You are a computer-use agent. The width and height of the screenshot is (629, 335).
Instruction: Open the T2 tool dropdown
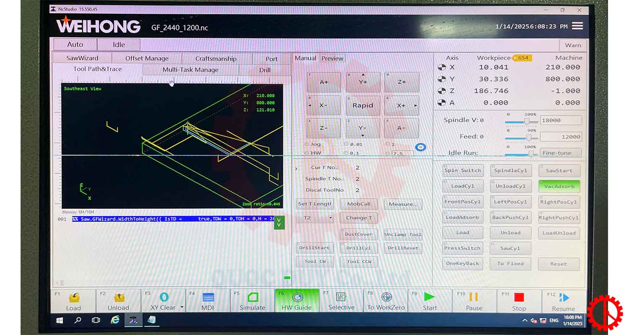(315, 218)
